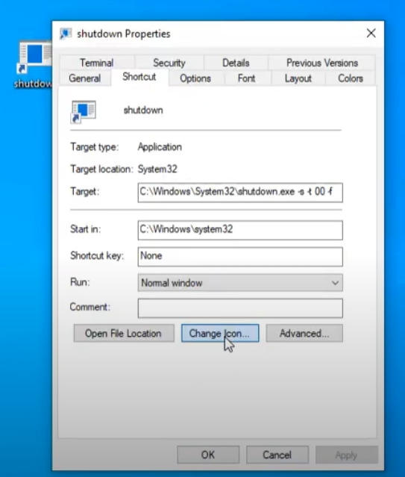Click the Change Icon button
The width and height of the screenshot is (405, 477).
click(220, 333)
